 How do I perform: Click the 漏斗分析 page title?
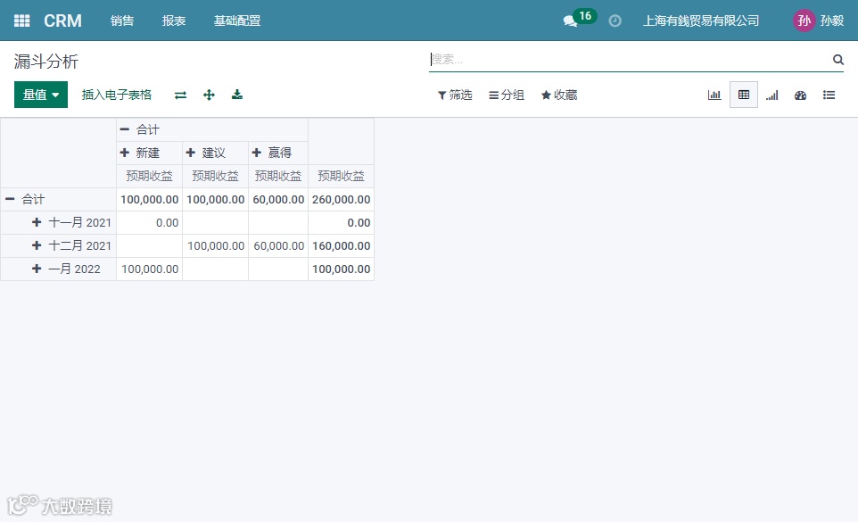coord(46,62)
